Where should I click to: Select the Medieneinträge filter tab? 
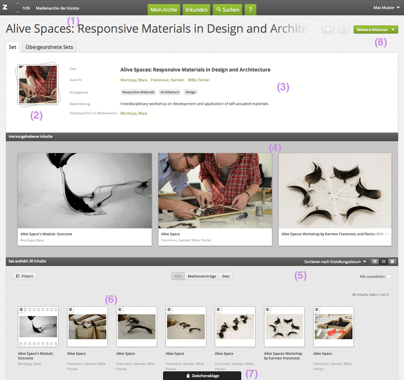[x=202, y=276]
